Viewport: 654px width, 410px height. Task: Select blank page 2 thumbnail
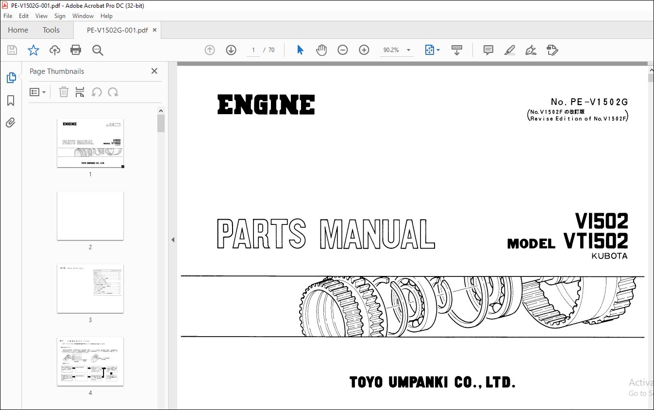tap(90, 216)
